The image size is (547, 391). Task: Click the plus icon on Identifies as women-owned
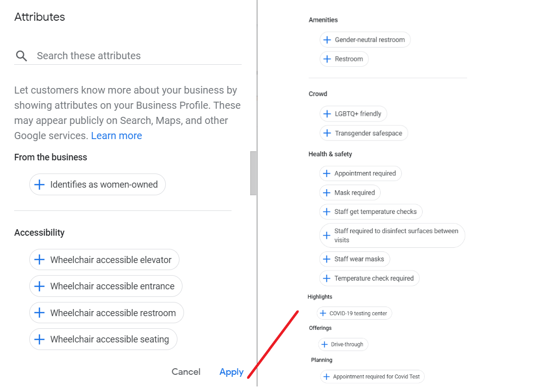(x=39, y=184)
